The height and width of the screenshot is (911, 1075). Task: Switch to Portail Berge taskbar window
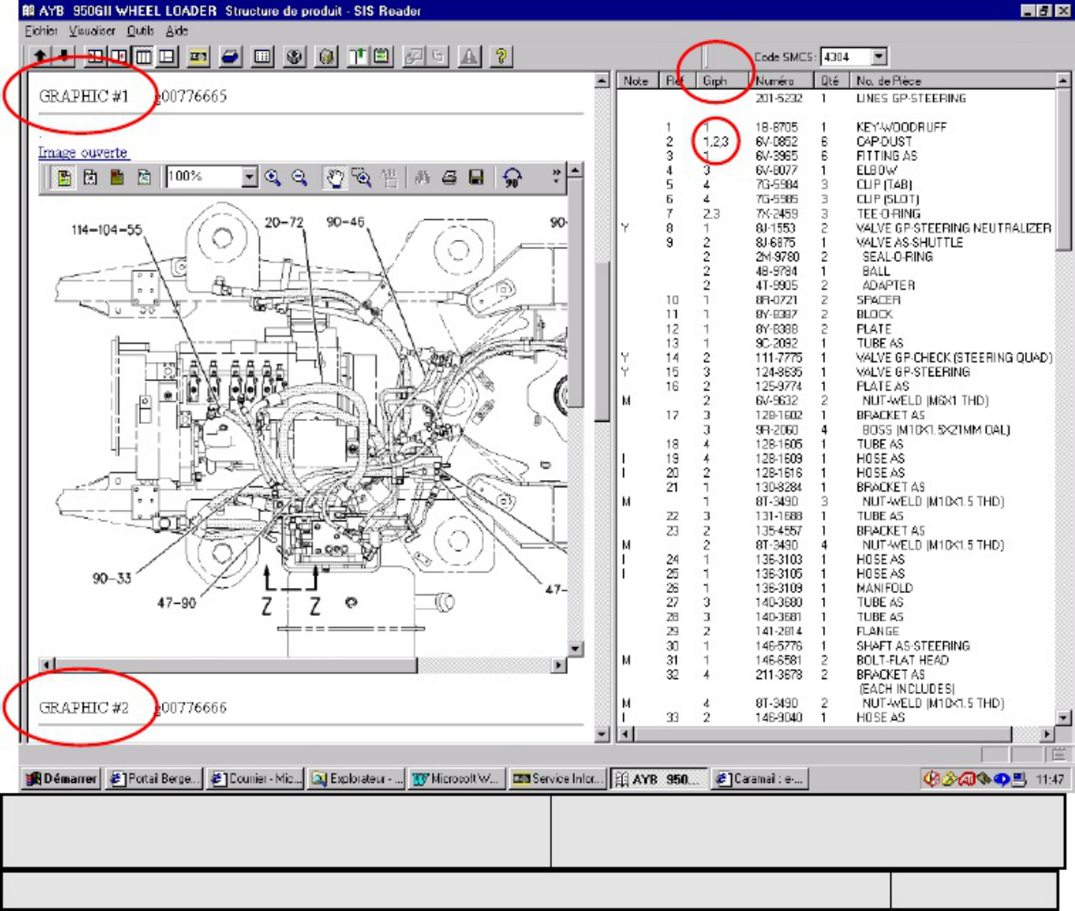pos(155,778)
